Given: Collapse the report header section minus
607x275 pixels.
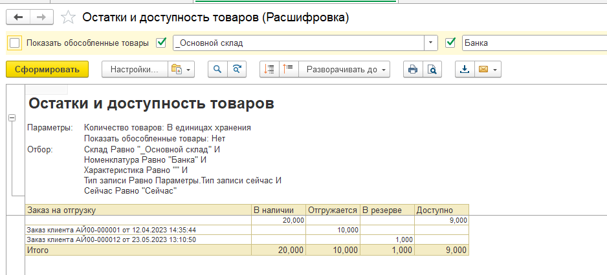Looking at the screenshot, I should pyautogui.click(x=12, y=119).
